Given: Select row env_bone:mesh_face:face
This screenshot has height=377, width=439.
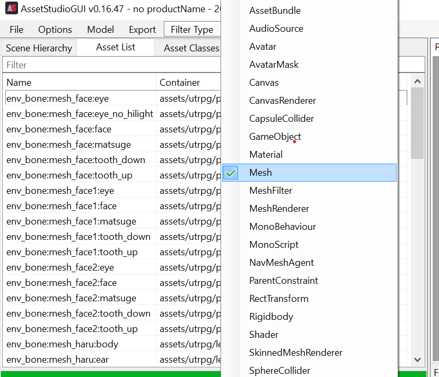Looking at the screenshot, I should (112, 129).
